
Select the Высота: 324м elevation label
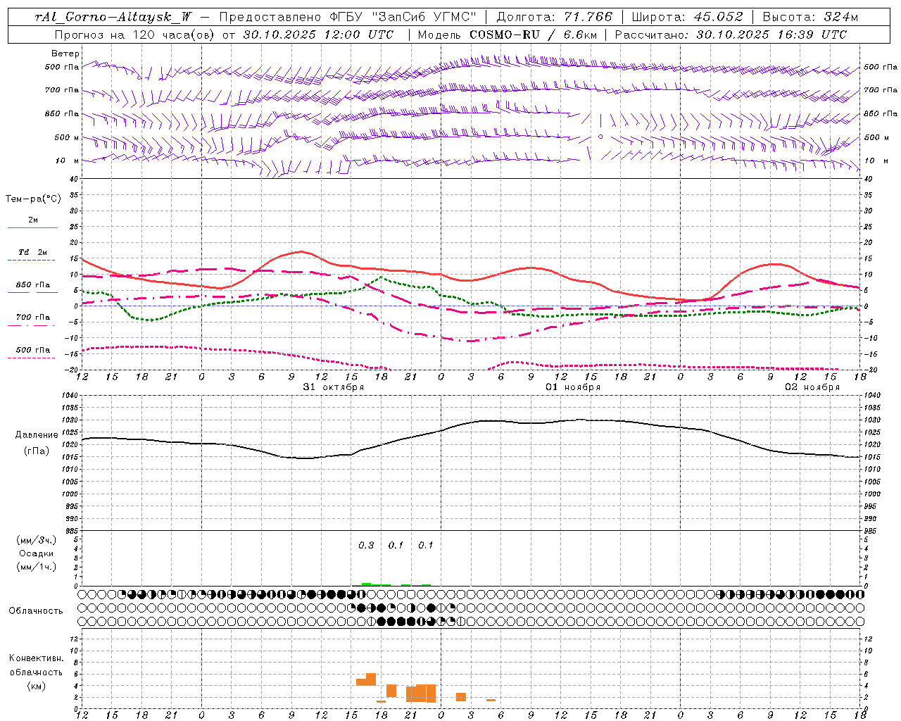[x=811, y=17]
